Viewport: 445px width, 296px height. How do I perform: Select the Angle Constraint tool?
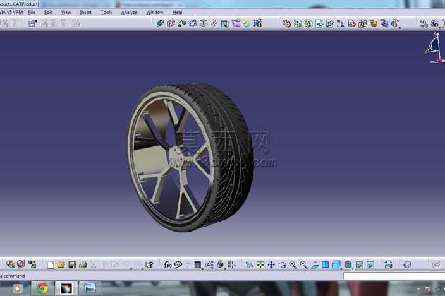(x=193, y=23)
